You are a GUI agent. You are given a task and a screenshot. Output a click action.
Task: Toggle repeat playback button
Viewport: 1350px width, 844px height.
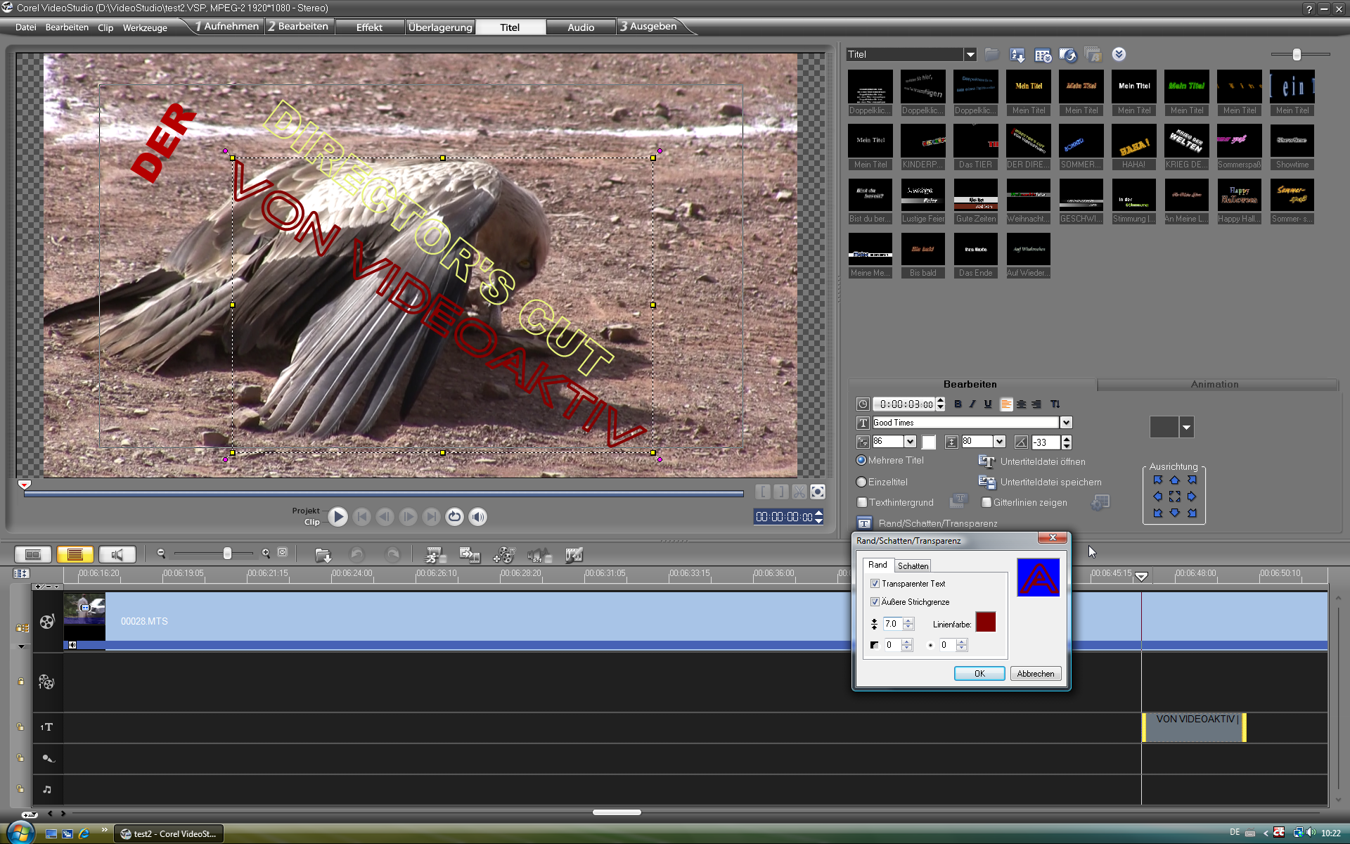(455, 517)
